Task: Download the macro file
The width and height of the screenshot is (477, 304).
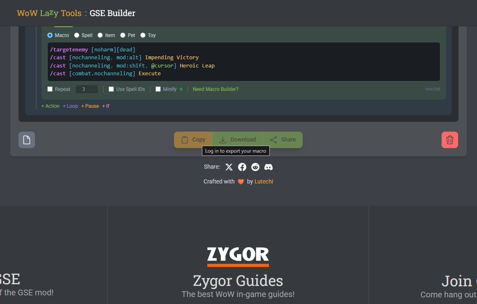Action: coord(237,140)
